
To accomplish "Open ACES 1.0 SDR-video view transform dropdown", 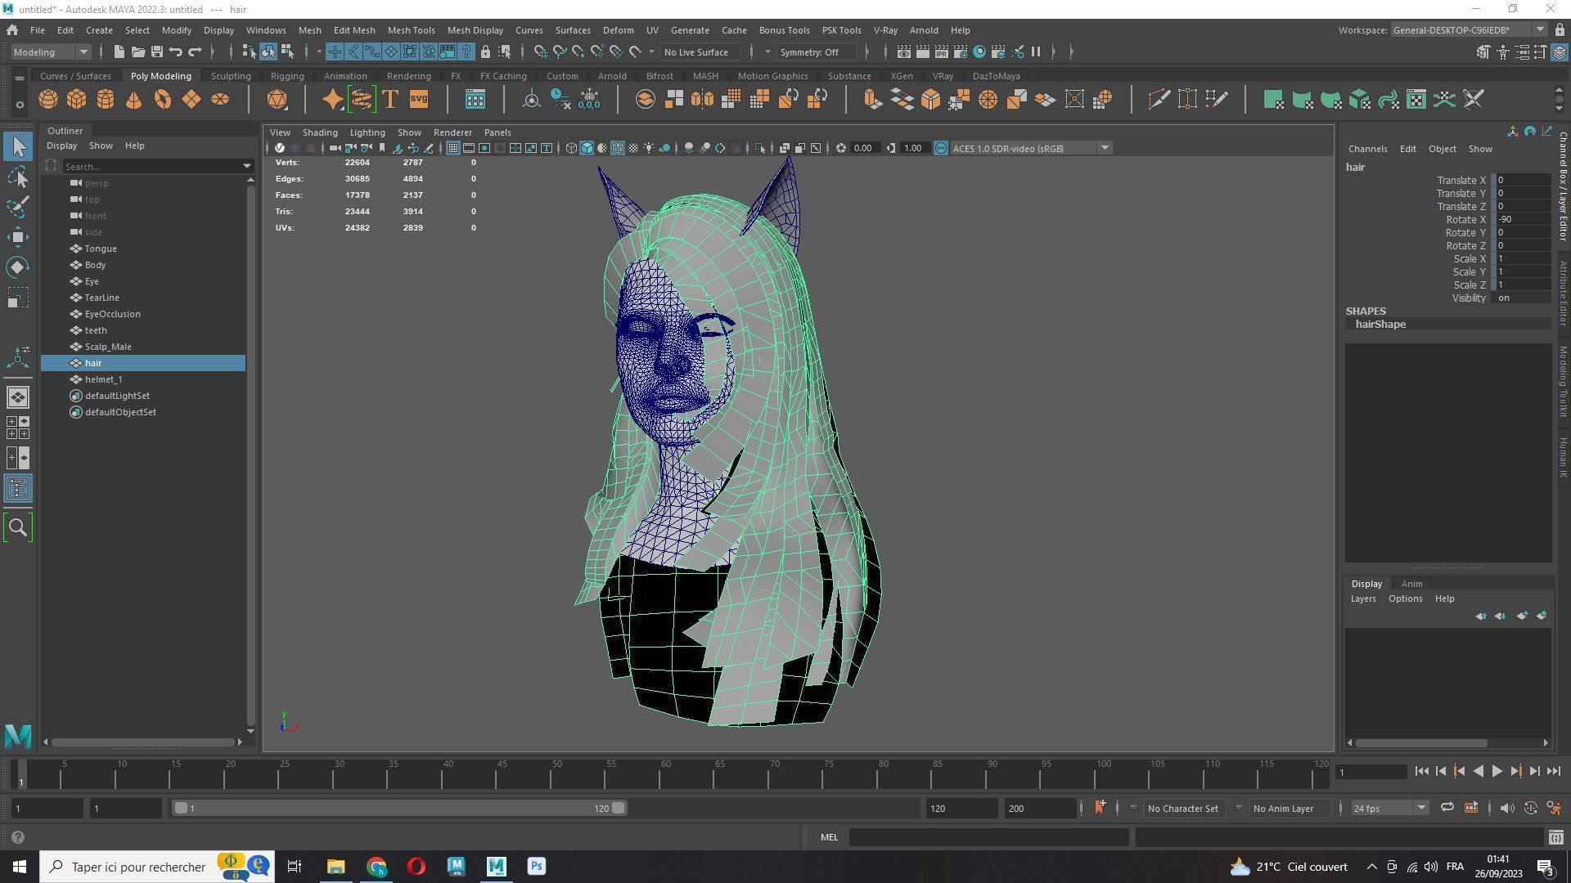I will [x=1030, y=148].
